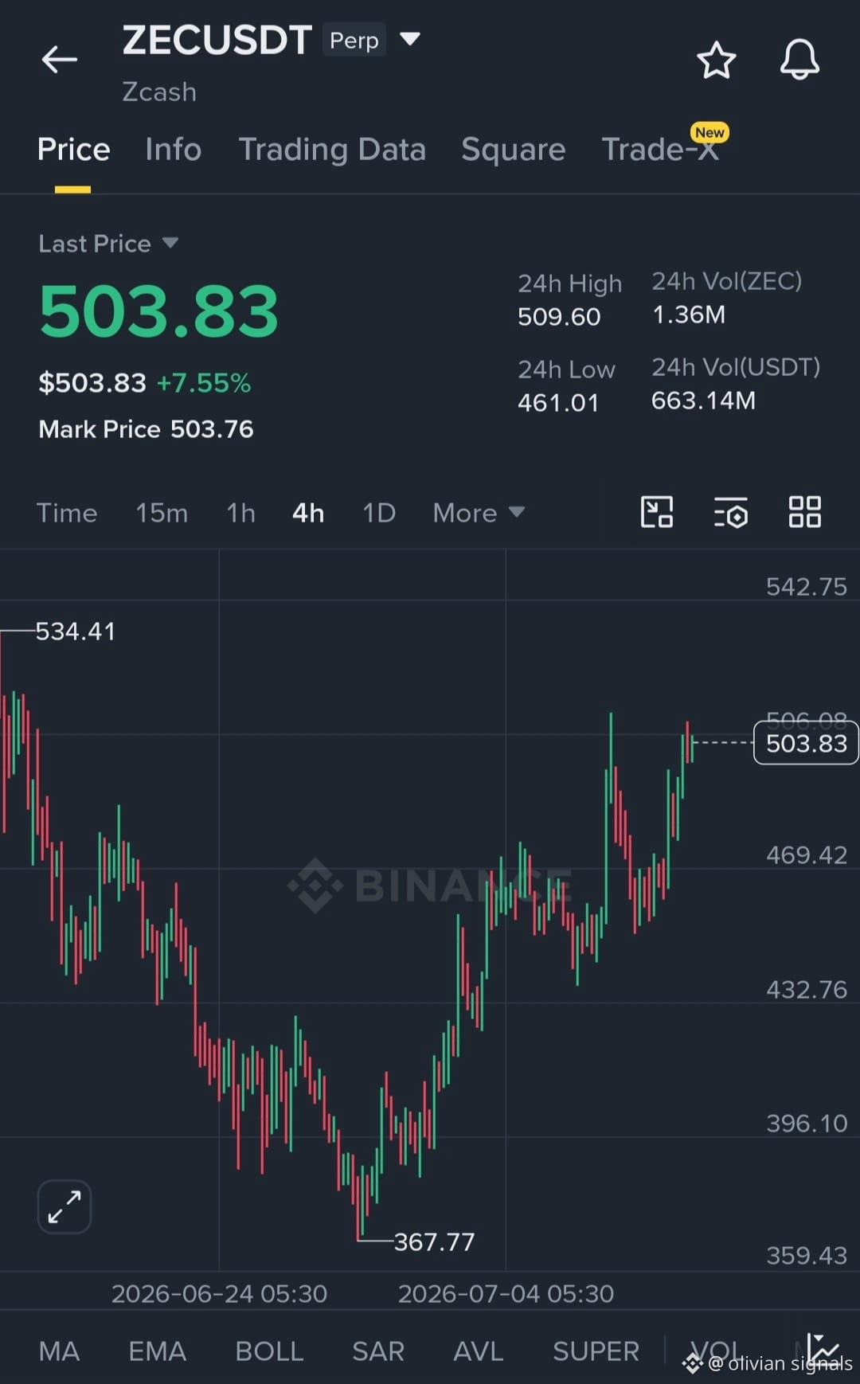
Task: Click the 503.83 current price tag on axis
Action: (x=806, y=743)
